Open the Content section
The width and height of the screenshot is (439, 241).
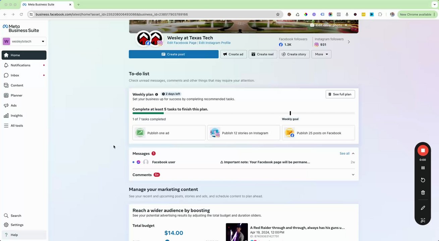click(24, 85)
